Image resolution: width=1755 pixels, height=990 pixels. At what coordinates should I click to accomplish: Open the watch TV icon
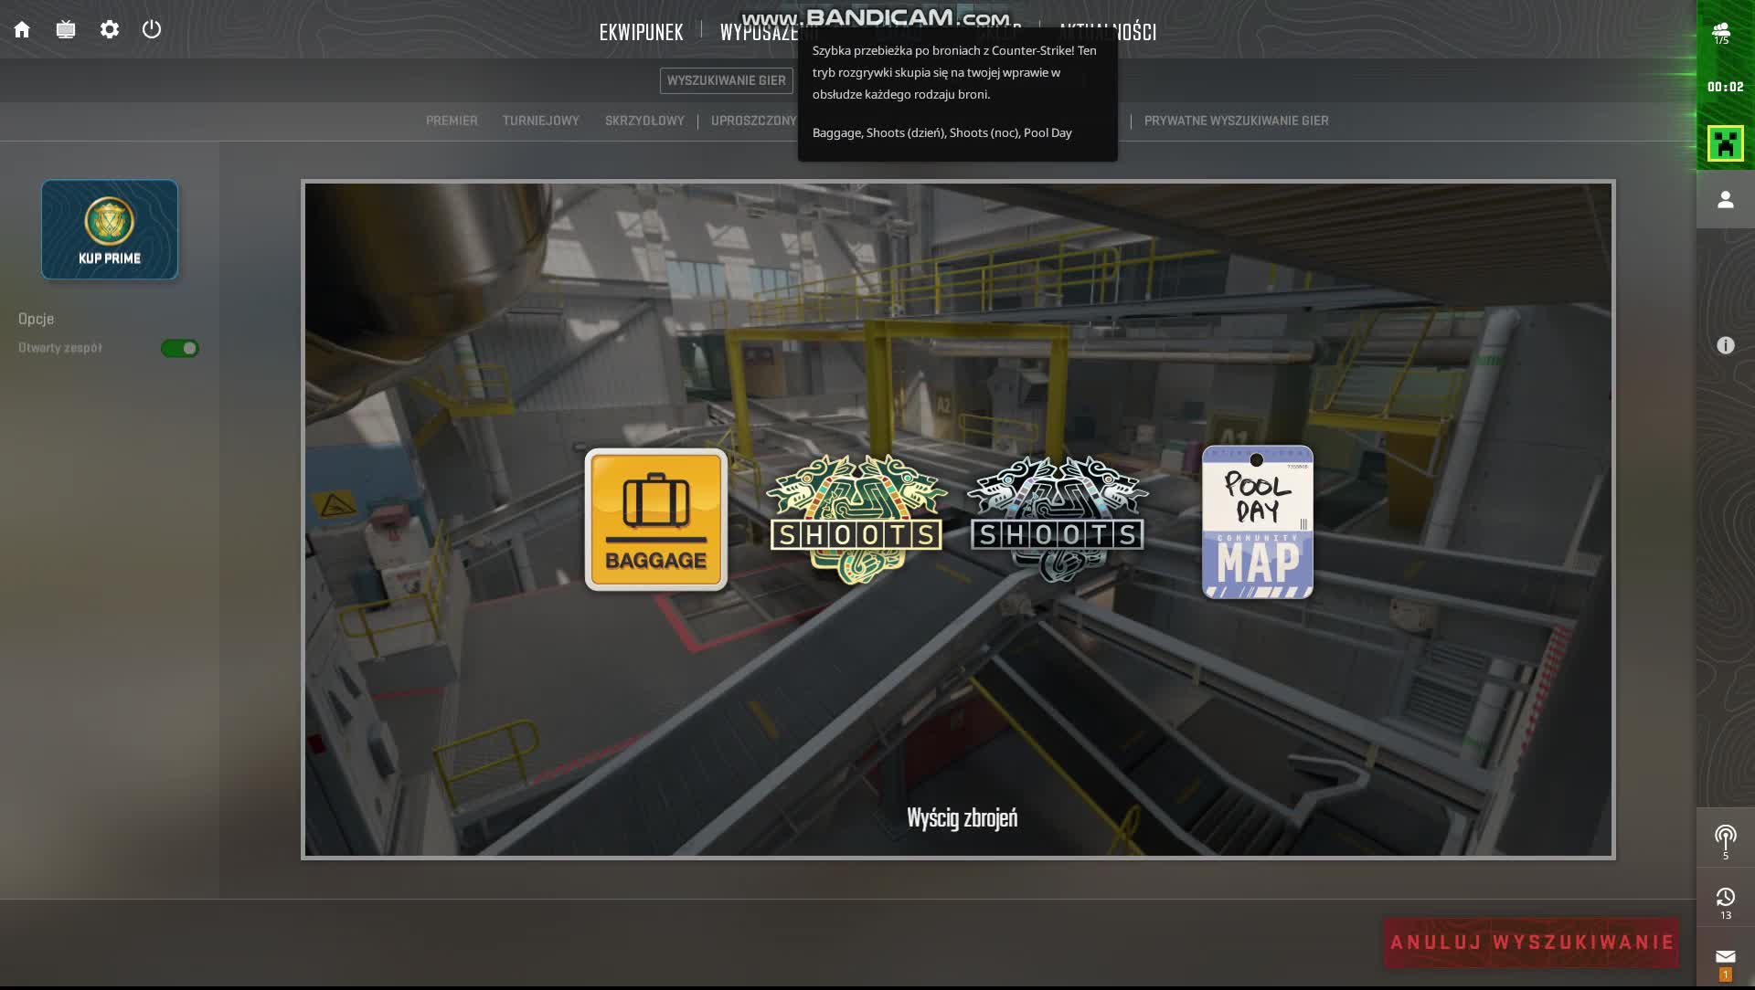click(x=66, y=29)
